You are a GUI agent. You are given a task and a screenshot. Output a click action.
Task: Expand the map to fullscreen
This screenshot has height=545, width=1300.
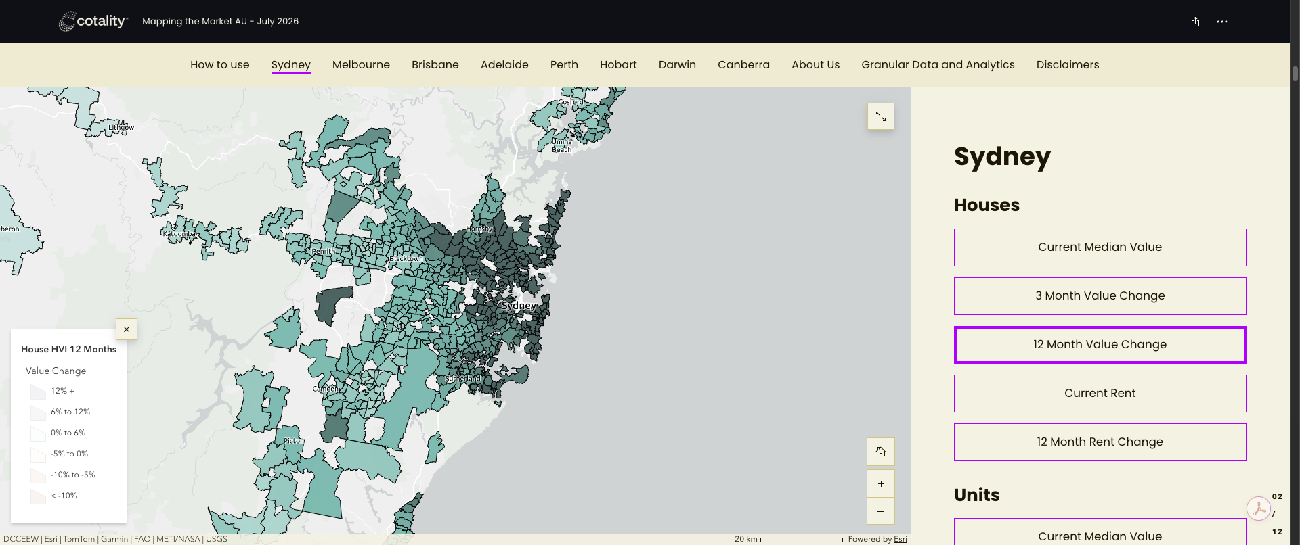point(881,116)
